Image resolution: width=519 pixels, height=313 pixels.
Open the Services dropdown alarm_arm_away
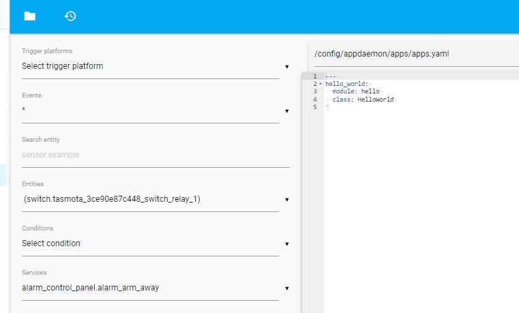(x=155, y=288)
